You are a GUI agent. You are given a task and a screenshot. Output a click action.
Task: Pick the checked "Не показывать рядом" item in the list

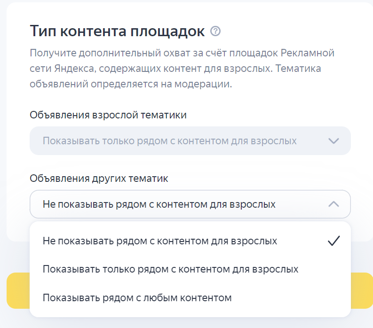(190, 241)
